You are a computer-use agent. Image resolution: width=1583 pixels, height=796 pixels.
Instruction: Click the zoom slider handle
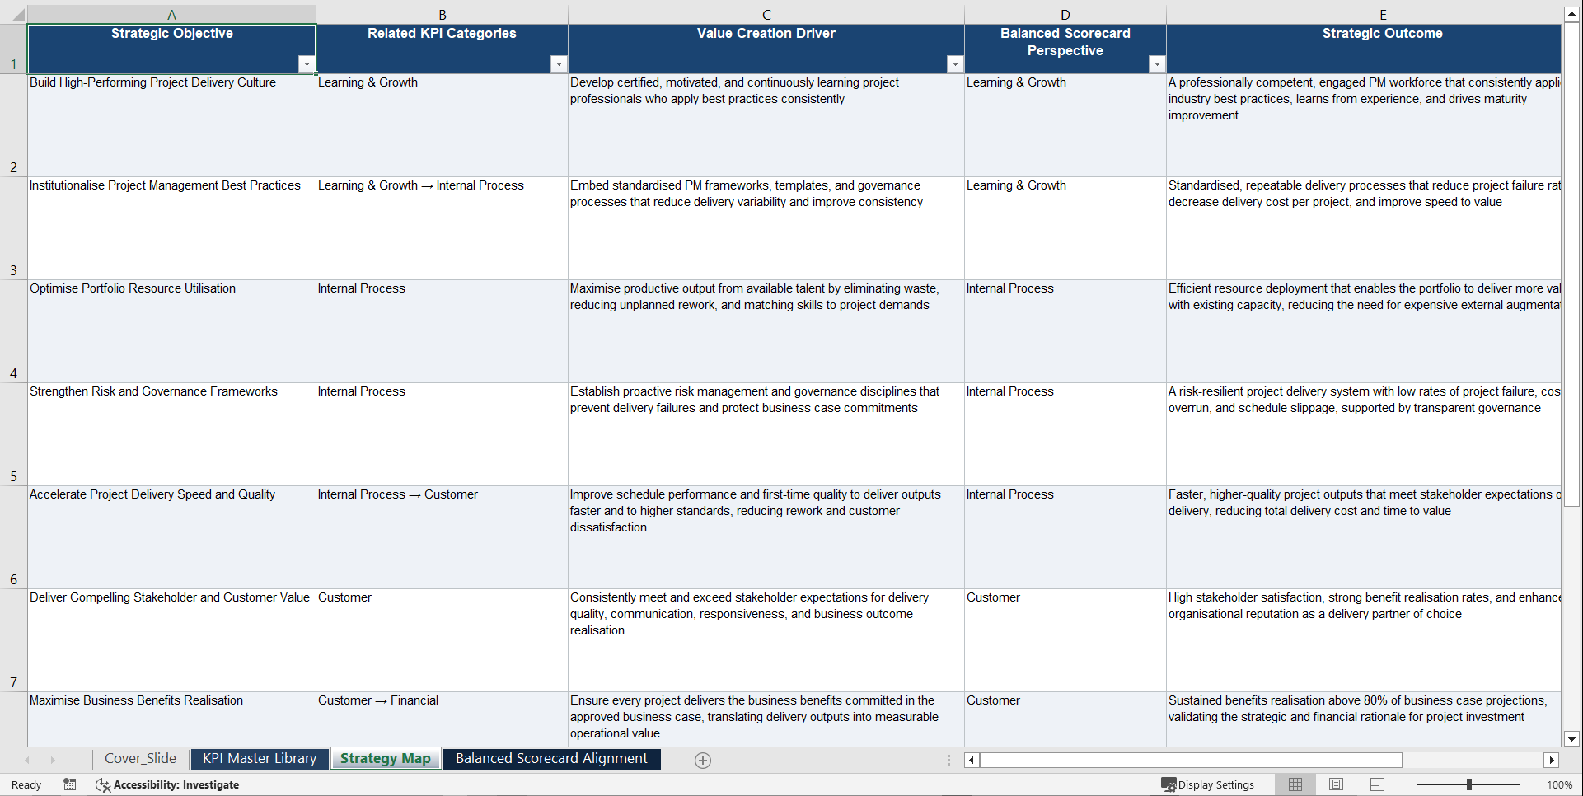(1469, 784)
